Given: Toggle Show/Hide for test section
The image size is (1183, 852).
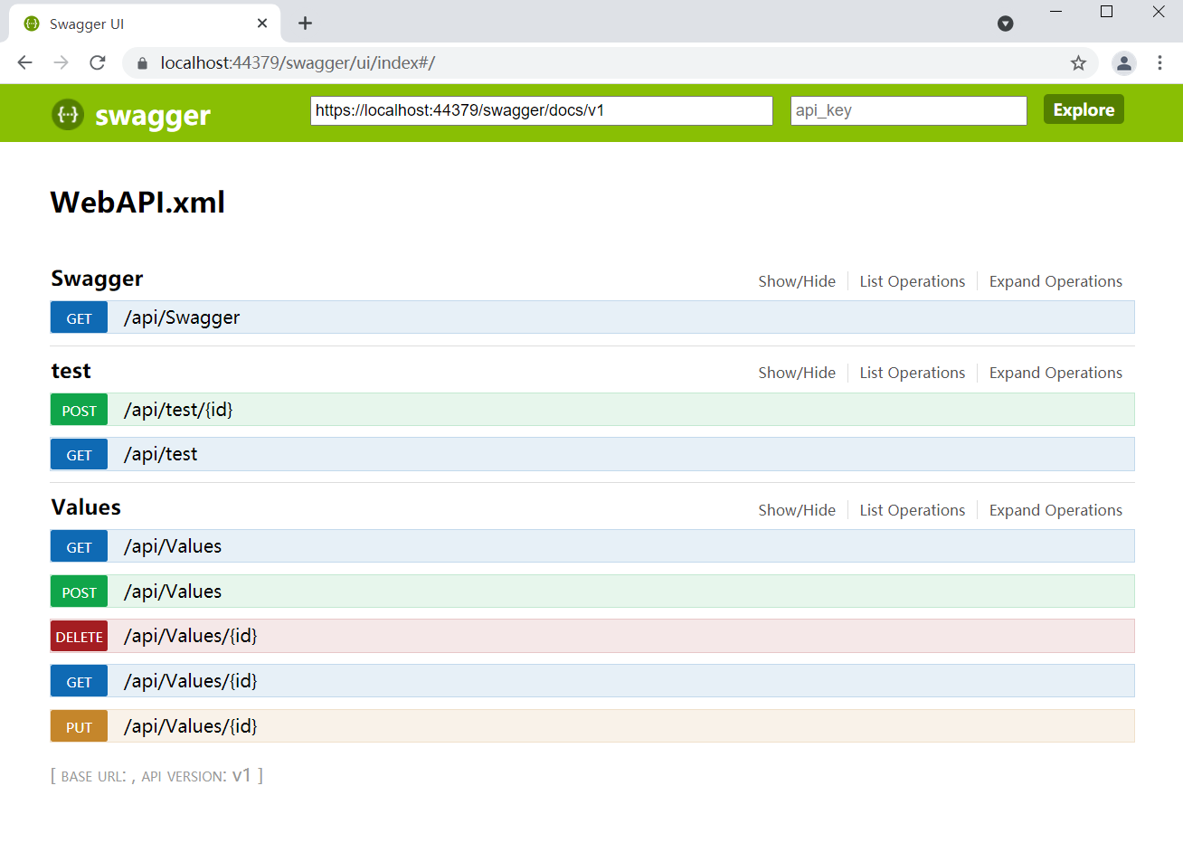Looking at the screenshot, I should (797, 373).
